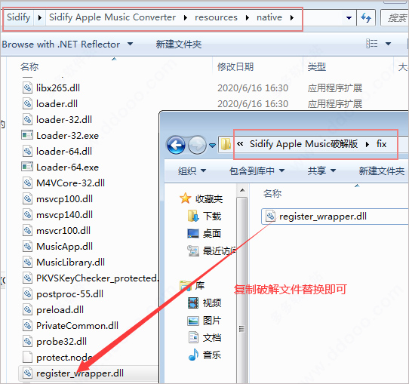Click 新建文件夹 in fix folder window
Screen dimensions: 409x384
(382, 170)
